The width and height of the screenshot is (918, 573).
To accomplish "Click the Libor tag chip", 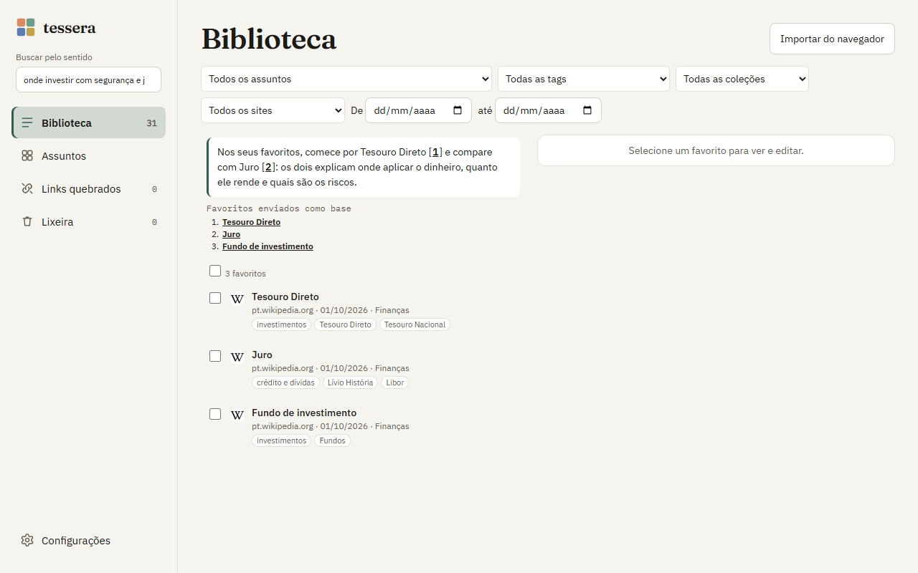I will coord(395,382).
